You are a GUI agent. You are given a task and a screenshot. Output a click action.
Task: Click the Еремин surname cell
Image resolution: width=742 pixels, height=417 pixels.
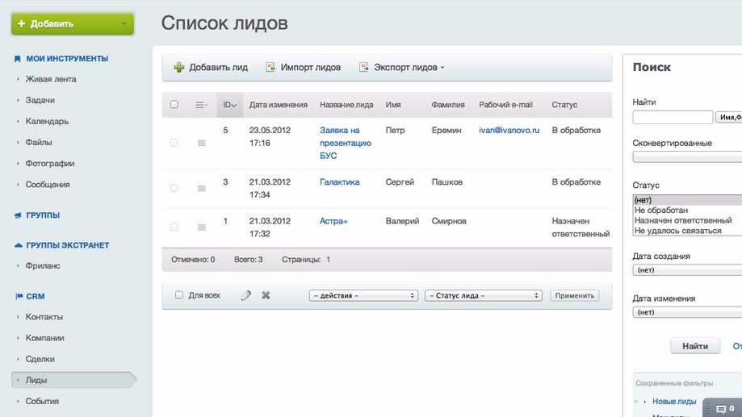coord(446,130)
